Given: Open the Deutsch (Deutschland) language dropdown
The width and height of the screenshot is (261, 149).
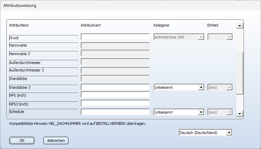Looking at the screenshot, I should point(205,133).
